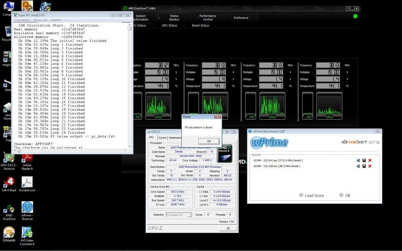This screenshot has width=402, height=251.
Task: Switch to the Board Status subtab in AMD OverDrive
Action: tap(201, 25)
